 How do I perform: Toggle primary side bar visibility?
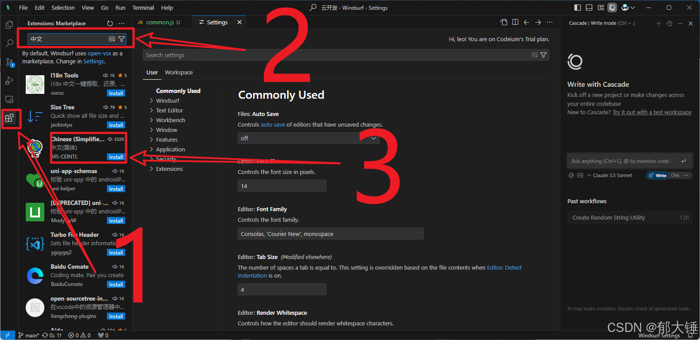tap(577, 8)
